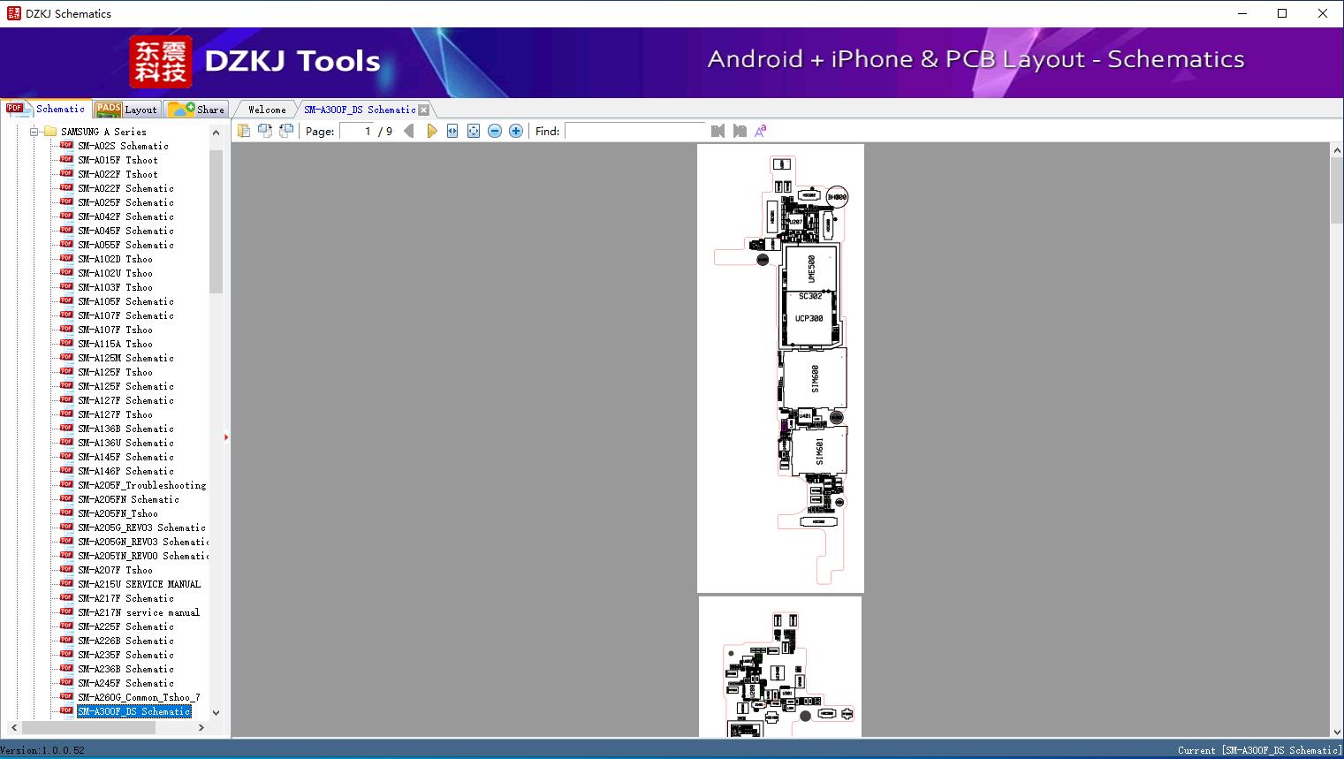
Task: Go to the next page arrow
Action: click(431, 131)
